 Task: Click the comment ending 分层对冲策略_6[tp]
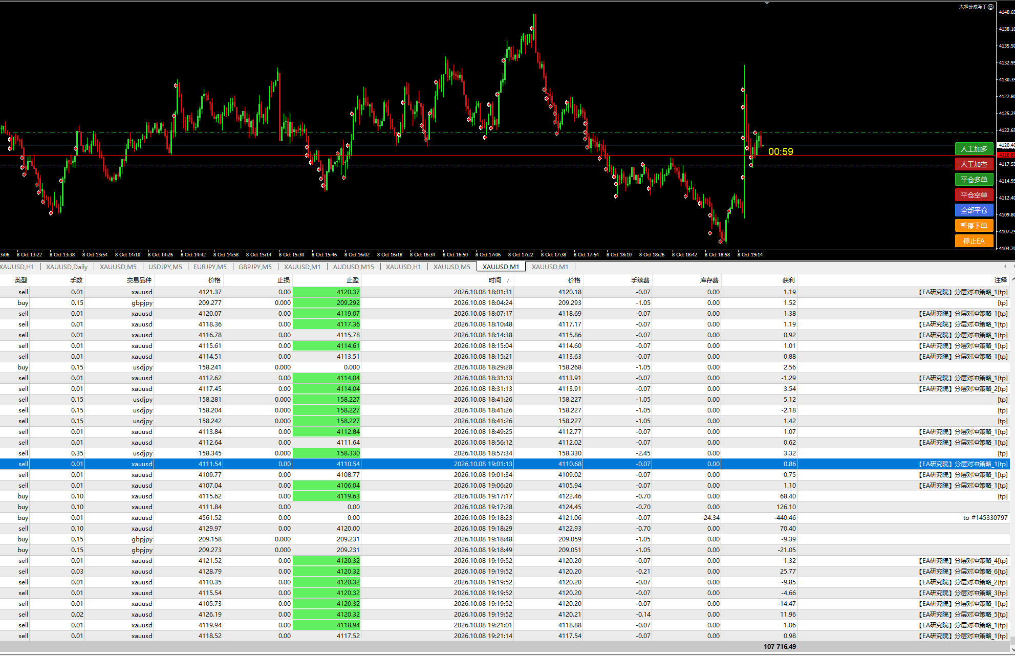tap(963, 572)
